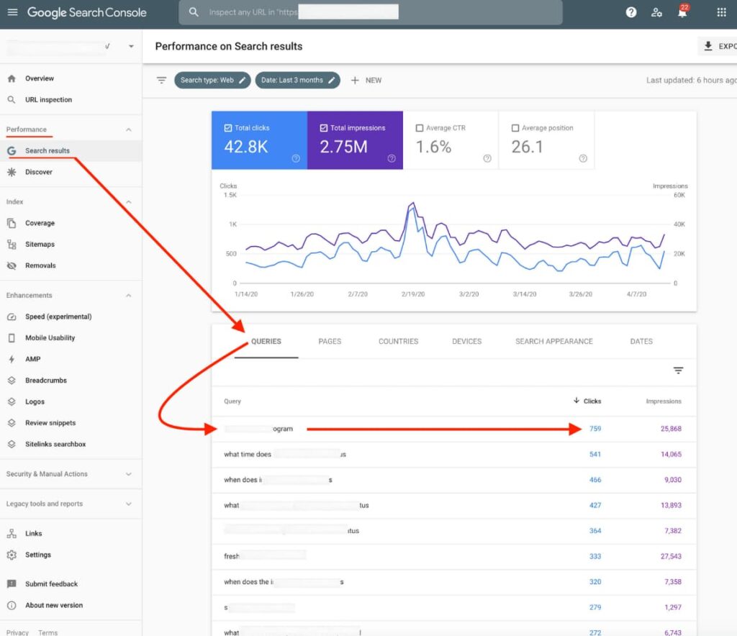Click the Settings gear icon

click(12, 555)
